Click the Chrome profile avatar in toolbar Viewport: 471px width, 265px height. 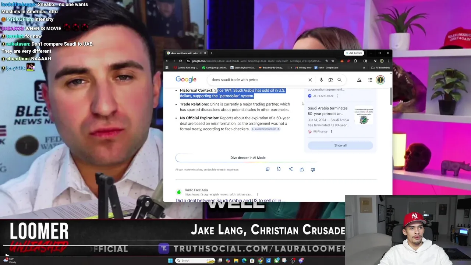(x=382, y=61)
